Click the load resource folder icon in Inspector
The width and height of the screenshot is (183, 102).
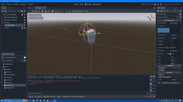click(161, 11)
